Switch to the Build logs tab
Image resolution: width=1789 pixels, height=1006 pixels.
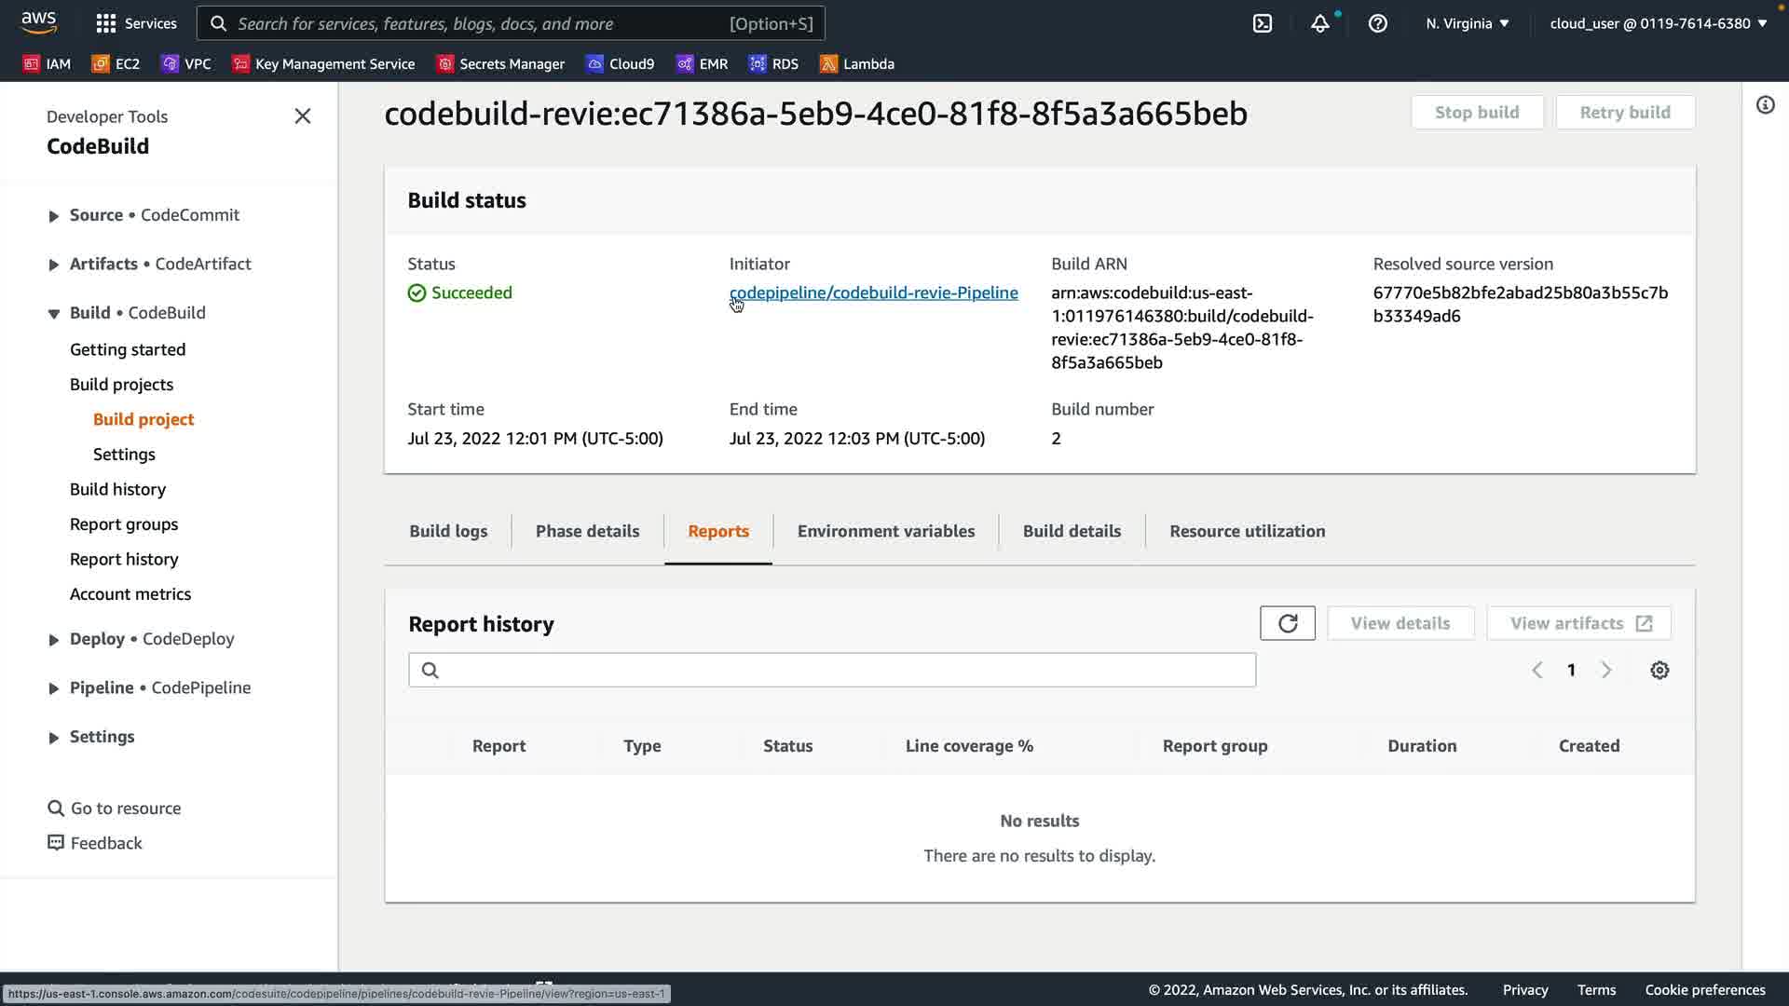(448, 531)
